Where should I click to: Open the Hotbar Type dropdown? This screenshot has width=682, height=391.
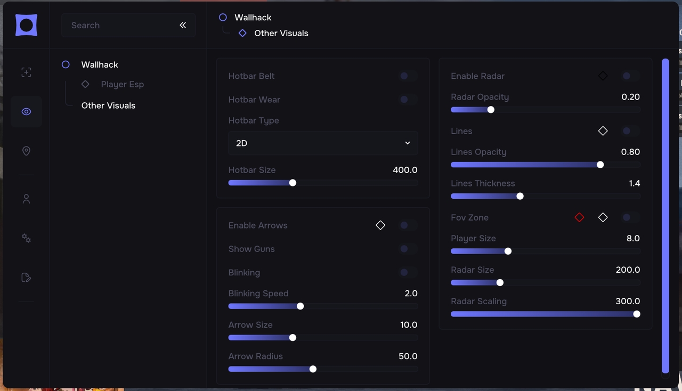323,143
